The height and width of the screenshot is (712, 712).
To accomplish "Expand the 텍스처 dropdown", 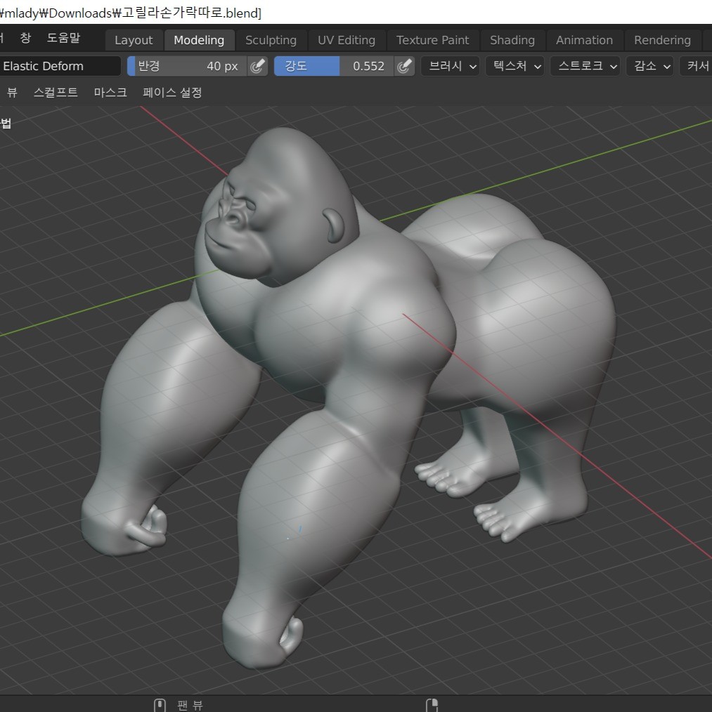I will coord(515,66).
